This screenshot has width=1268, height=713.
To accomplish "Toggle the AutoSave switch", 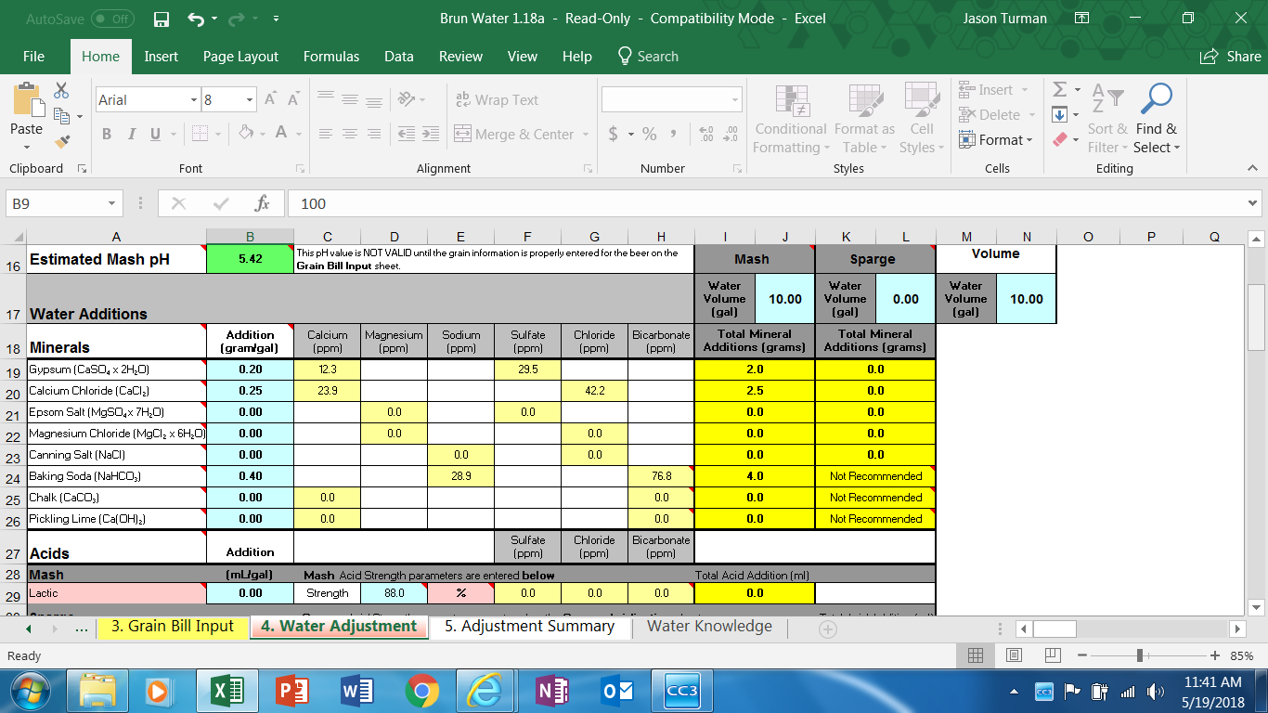I will coord(112,19).
